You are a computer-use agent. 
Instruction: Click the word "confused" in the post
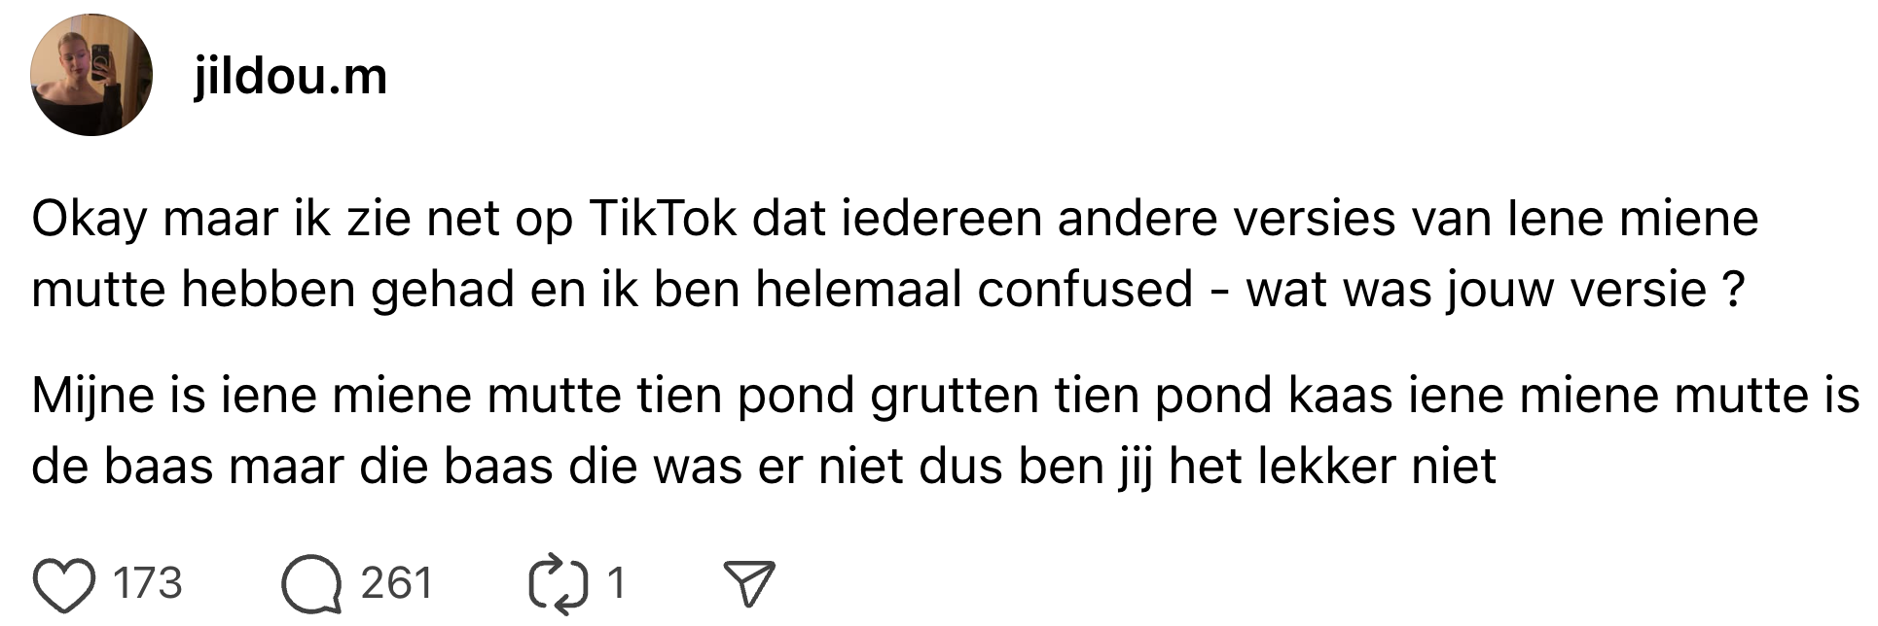pos(1084,290)
